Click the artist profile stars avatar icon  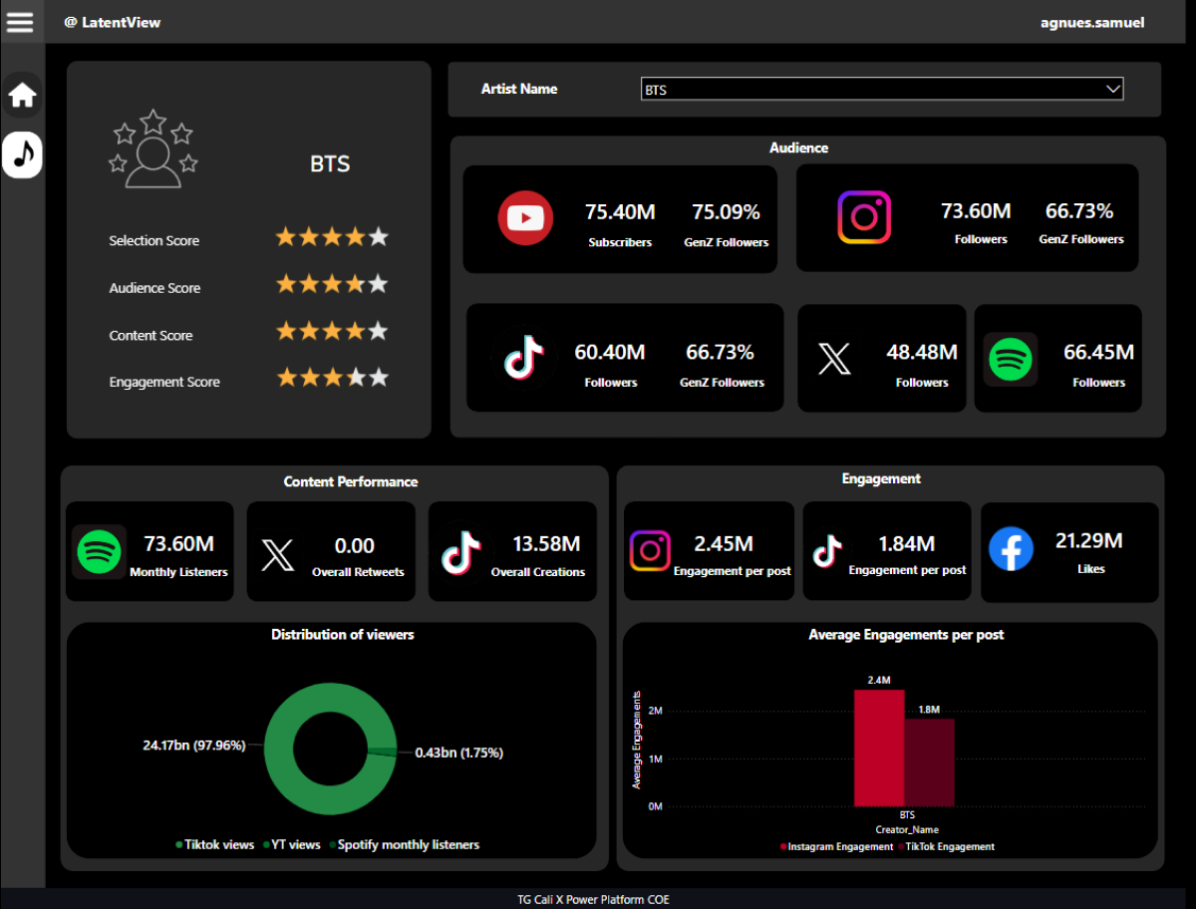coord(152,149)
